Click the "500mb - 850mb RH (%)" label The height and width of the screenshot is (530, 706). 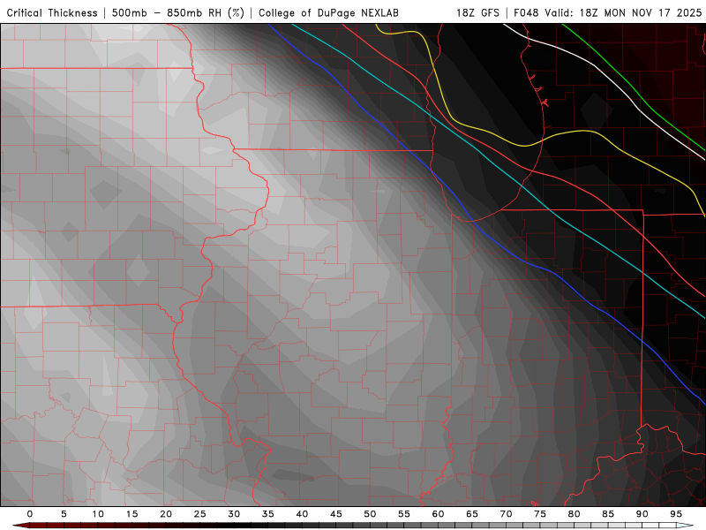178,12
